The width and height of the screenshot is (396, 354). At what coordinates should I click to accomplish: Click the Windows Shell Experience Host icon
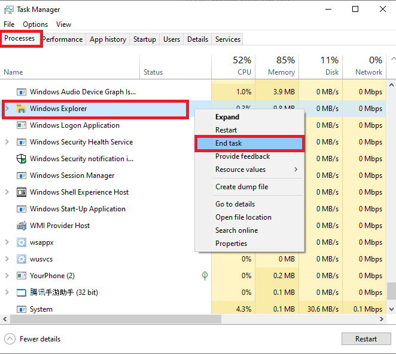pos(21,192)
